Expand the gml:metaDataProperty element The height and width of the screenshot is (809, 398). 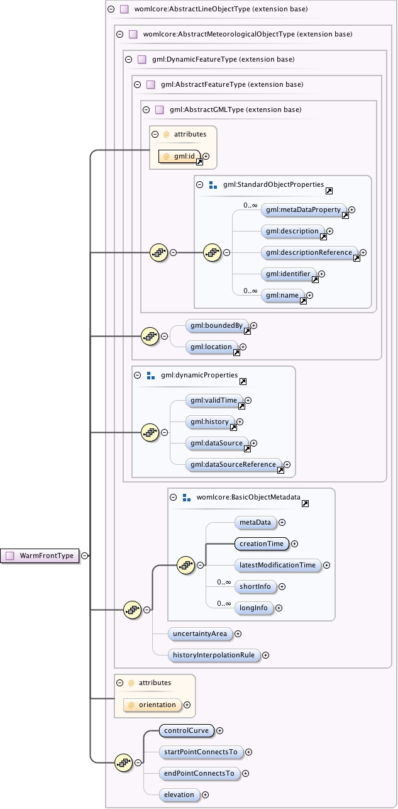coord(352,209)
